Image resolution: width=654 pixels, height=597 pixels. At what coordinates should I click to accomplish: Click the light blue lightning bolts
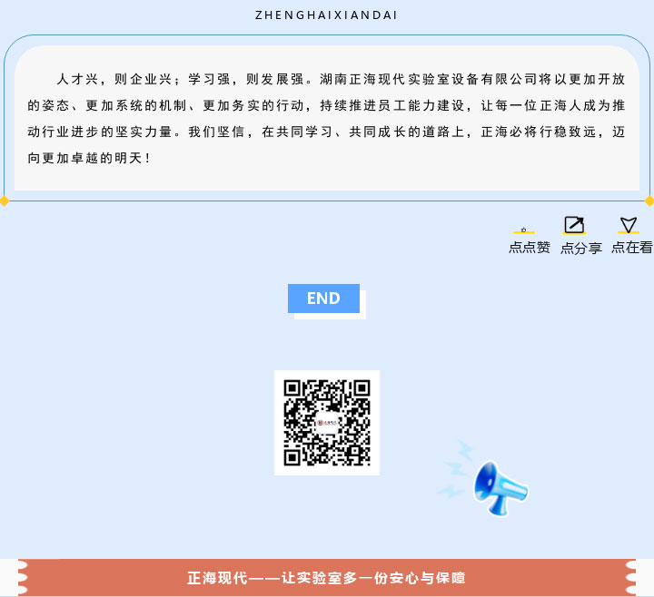click(x=456, y=468)
